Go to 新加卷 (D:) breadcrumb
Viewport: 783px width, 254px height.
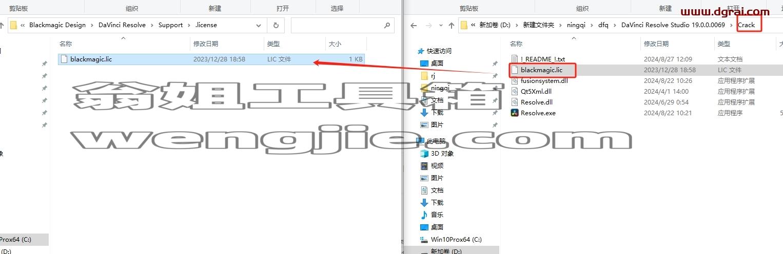coord(495,25)
